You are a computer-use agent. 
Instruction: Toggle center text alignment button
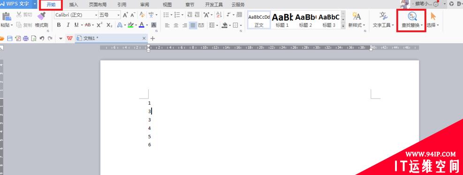[176, 25]
